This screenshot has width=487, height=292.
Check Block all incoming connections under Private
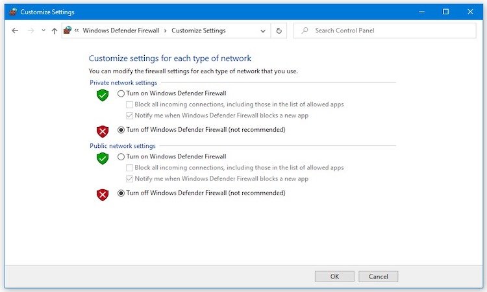[129, 104]
